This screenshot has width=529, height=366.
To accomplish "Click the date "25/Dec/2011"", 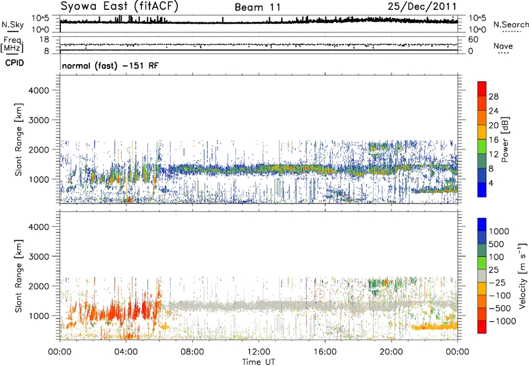I will coord(422,6).
